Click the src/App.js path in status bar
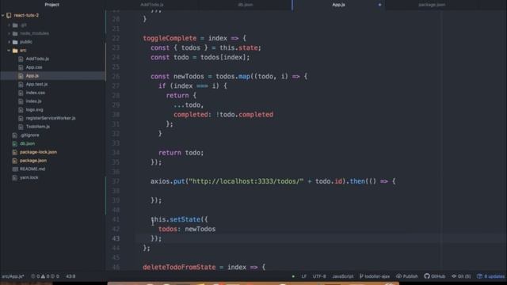Image resolution: width=507 pixels, height=285 pixels. pyautogui.click(x=13, y=276)
